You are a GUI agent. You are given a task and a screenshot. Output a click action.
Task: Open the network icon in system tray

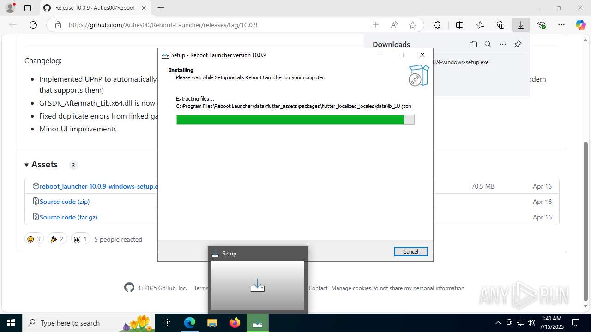(x=520, y=323)
